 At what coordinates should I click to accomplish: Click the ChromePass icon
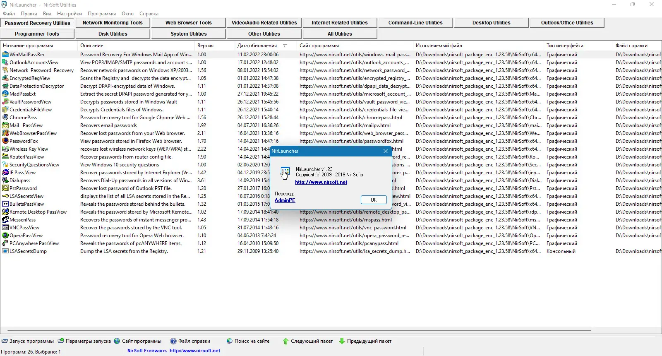[x=5, y=118]
